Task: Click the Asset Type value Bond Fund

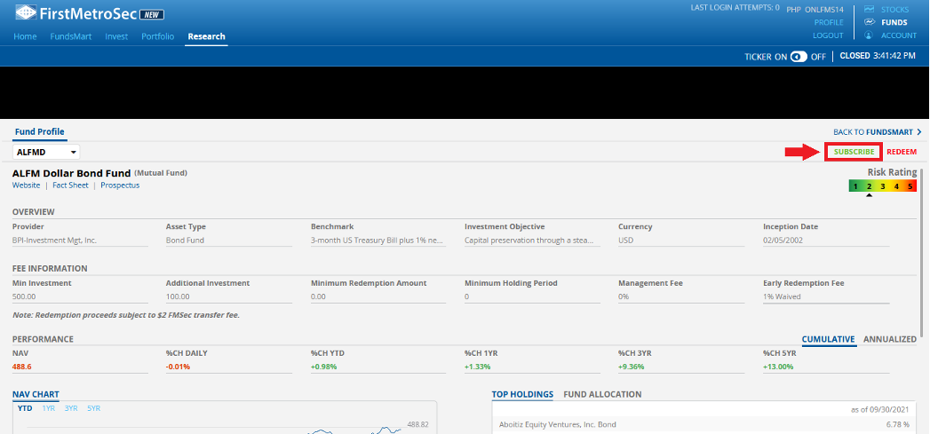Action: click(x=185, y=241)
